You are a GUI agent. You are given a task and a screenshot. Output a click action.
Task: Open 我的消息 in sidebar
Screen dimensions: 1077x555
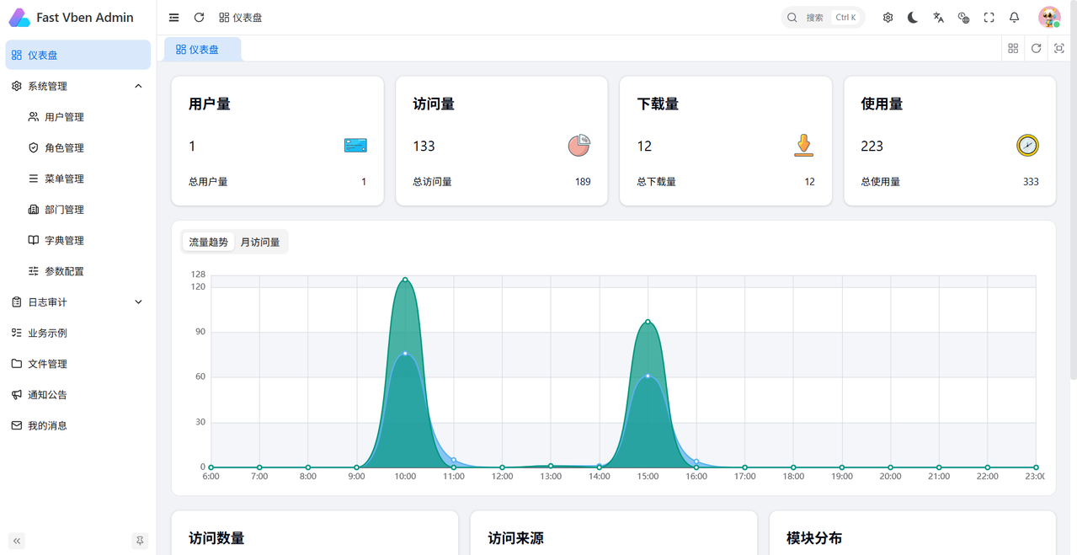[x=78, y=425]
